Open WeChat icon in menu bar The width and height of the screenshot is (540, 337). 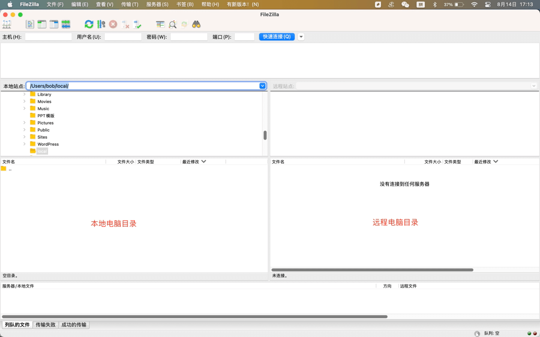[405, 4]
